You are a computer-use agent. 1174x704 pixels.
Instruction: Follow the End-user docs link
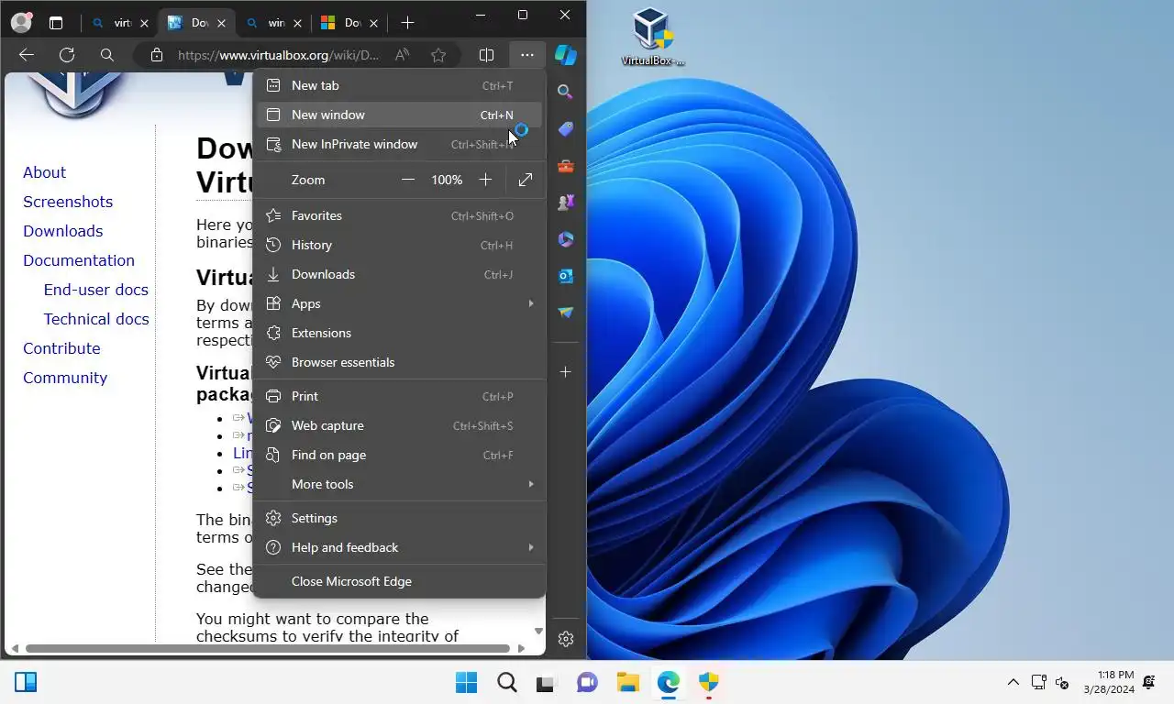(x=96, y=290)
